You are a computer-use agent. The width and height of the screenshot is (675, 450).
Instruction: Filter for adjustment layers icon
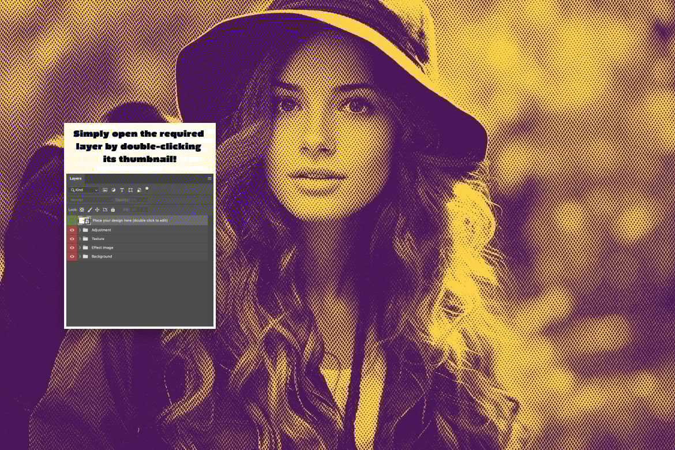tap(113, 190)
